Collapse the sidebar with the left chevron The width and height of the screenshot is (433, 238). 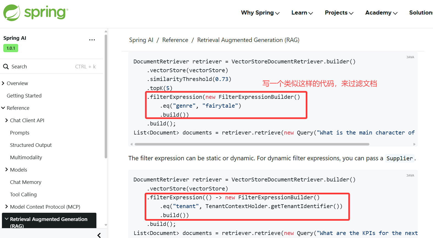point(99,235)
